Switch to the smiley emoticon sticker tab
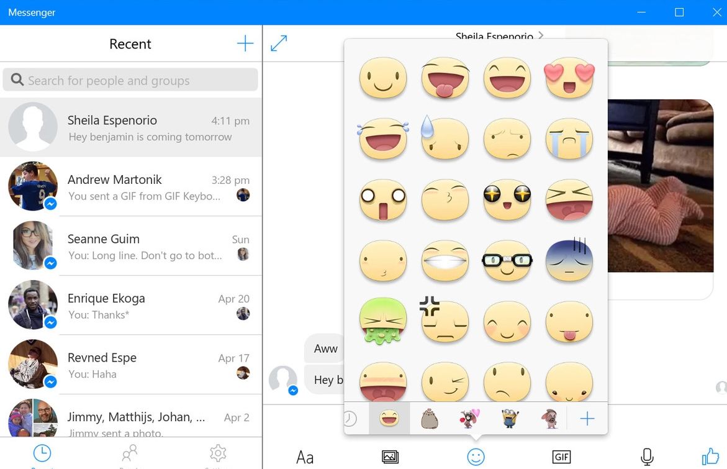The width and height of the screenshot is (727, 469). (389, 418)
